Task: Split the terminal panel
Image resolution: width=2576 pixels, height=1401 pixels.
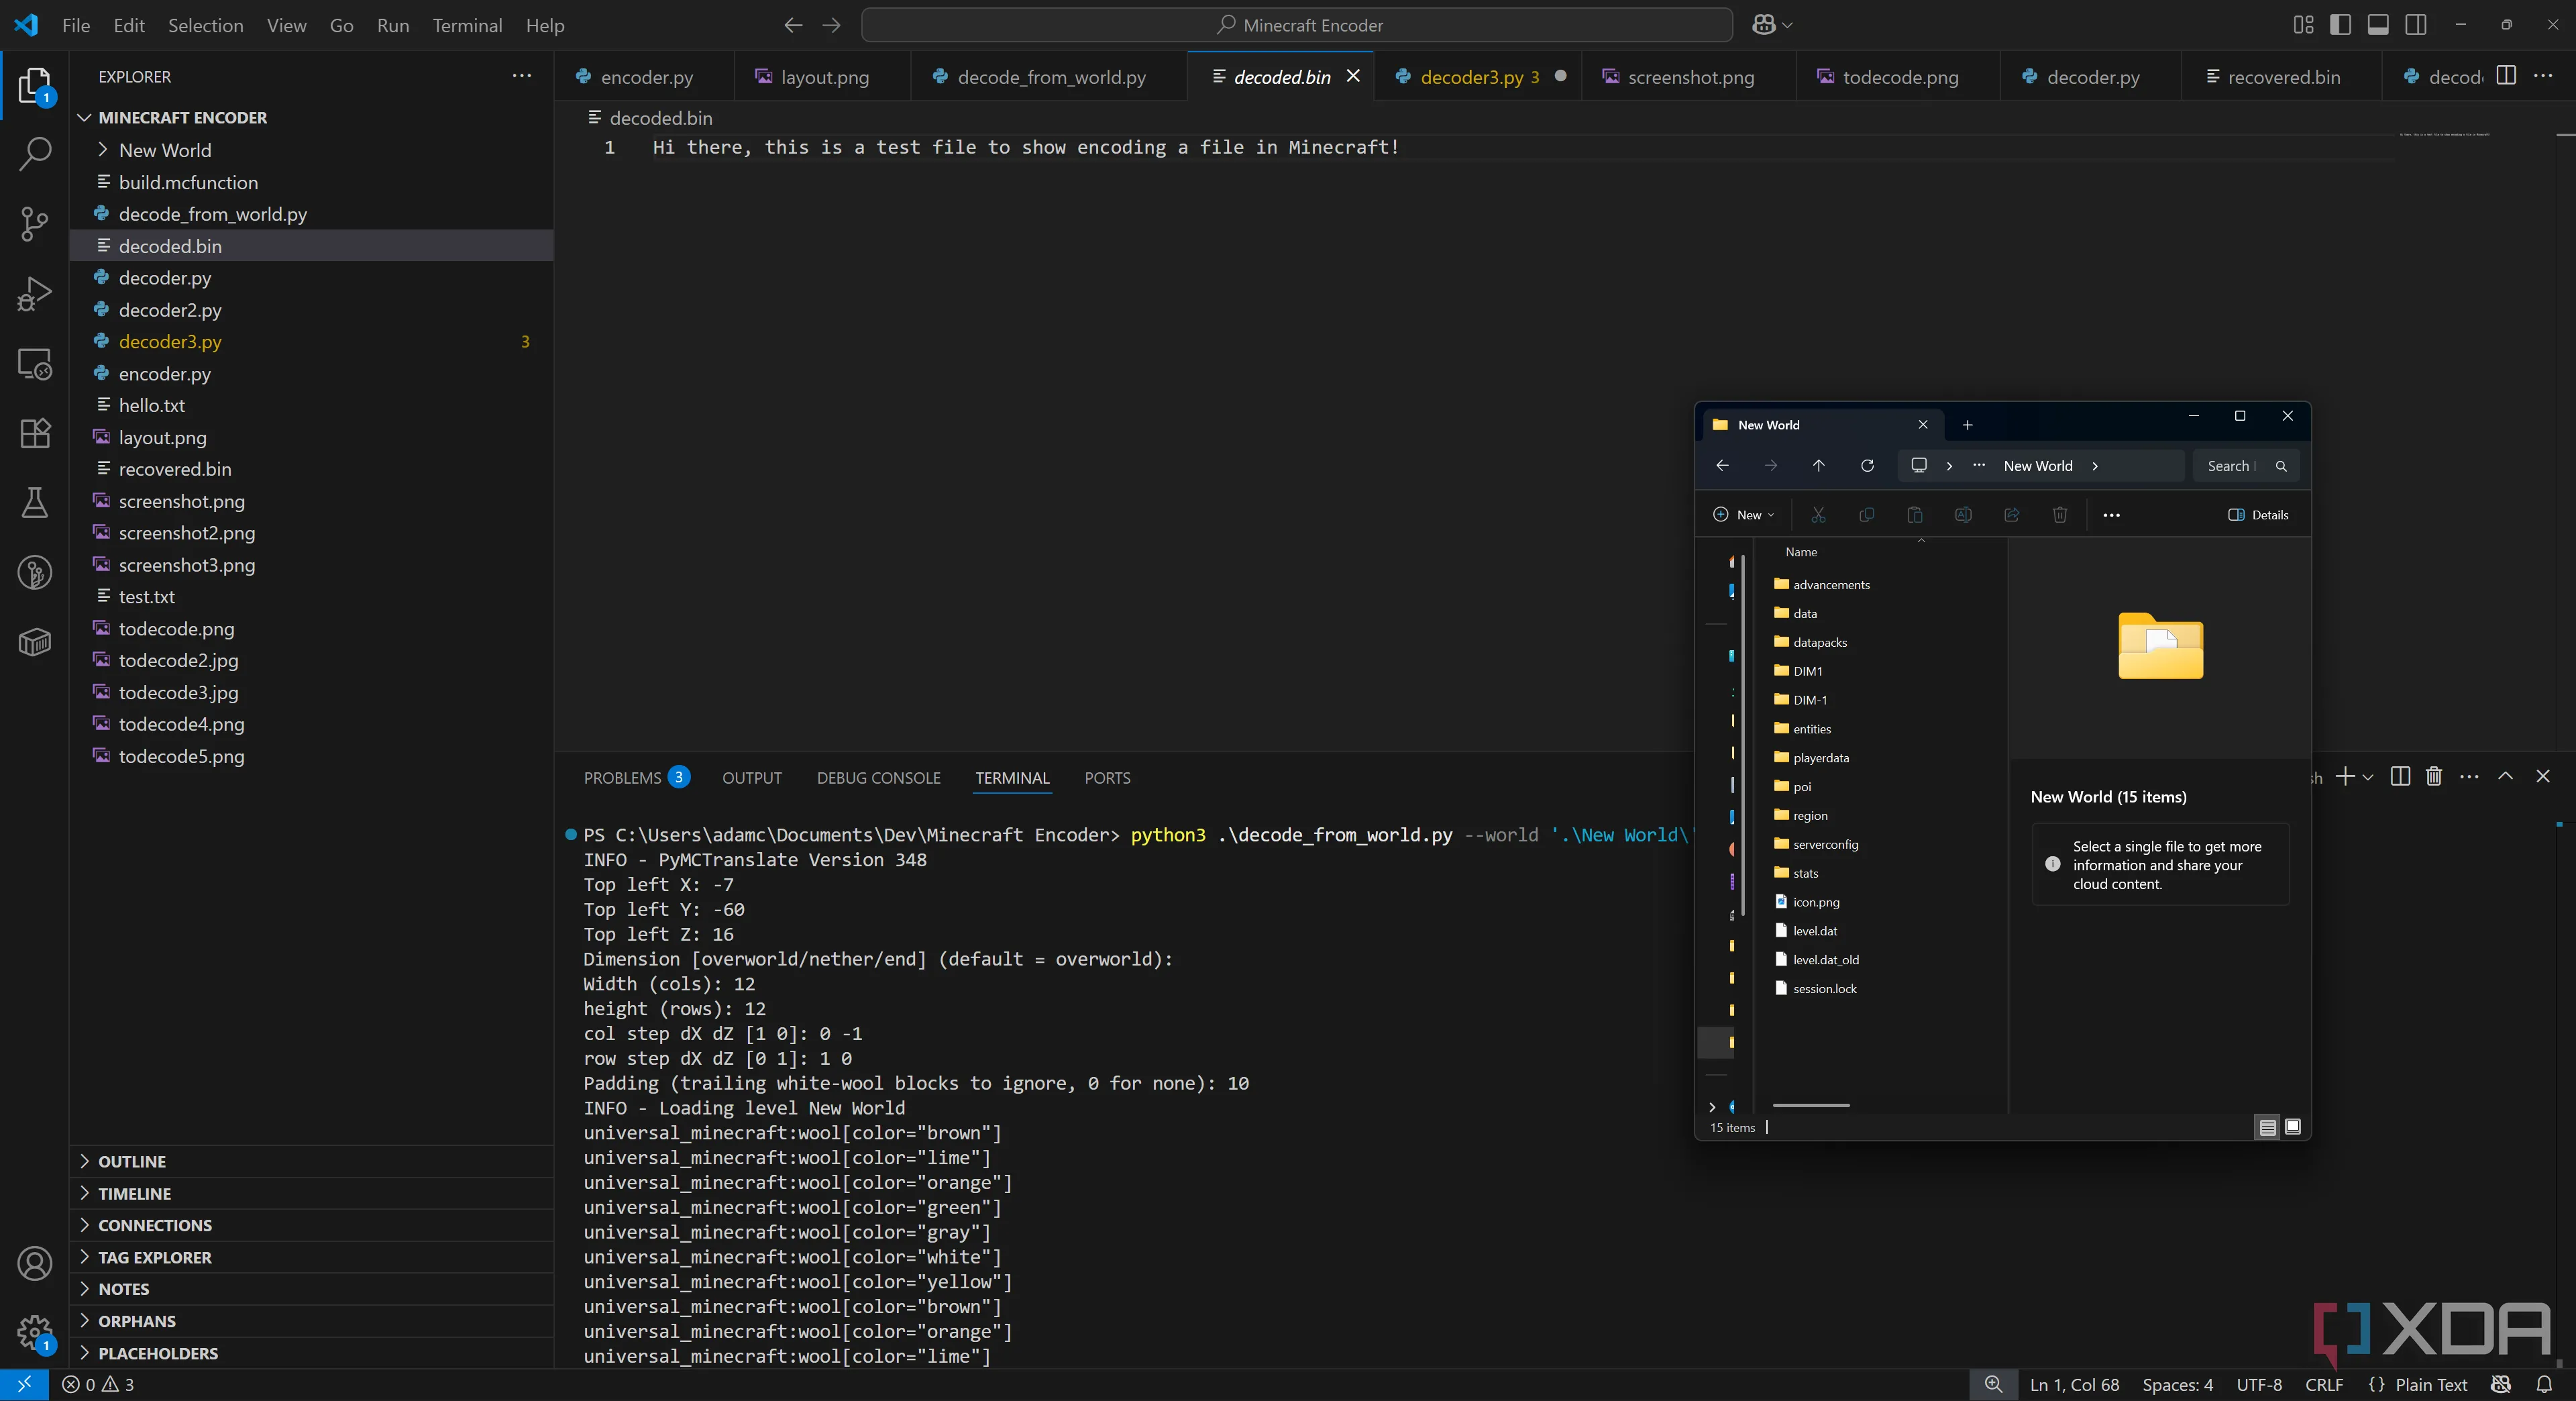Action: click(2400, 776)
